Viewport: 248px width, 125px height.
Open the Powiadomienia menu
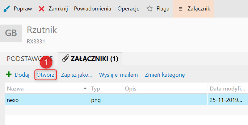point(92,9)
